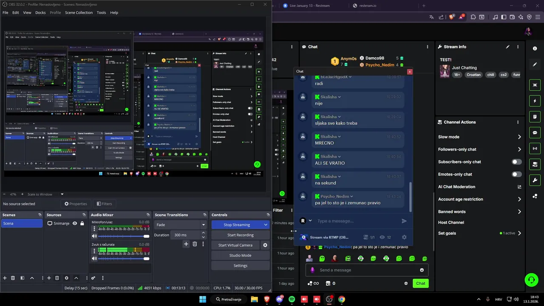Open Spotify from taskbar

click(292, 299)
